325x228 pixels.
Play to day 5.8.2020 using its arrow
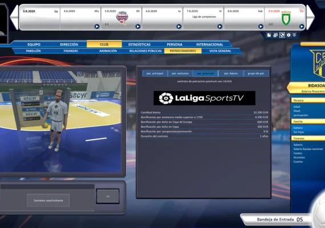[x=138, y=27]
